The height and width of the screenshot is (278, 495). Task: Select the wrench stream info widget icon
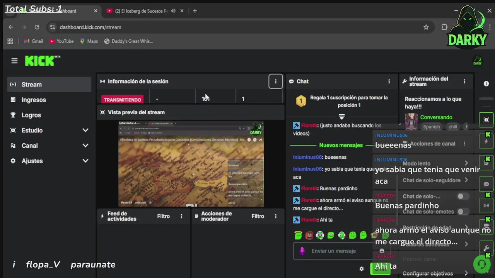pyautogui.click(x=486, y=248)
